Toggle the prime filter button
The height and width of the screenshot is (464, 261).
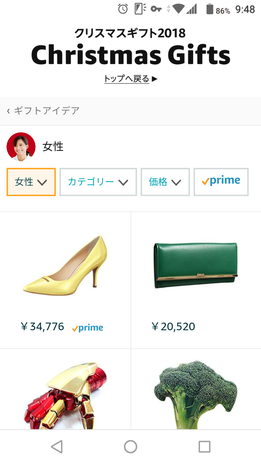point(221,182)
